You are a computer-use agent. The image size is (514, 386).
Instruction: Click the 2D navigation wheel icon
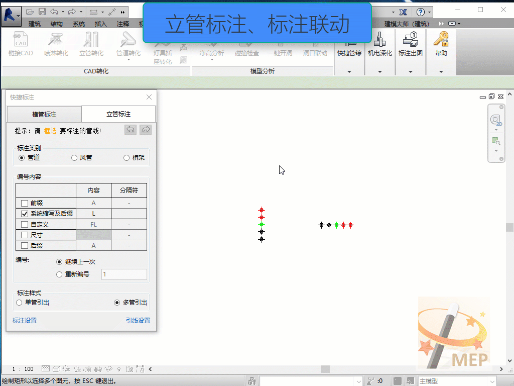coord(496,121)
